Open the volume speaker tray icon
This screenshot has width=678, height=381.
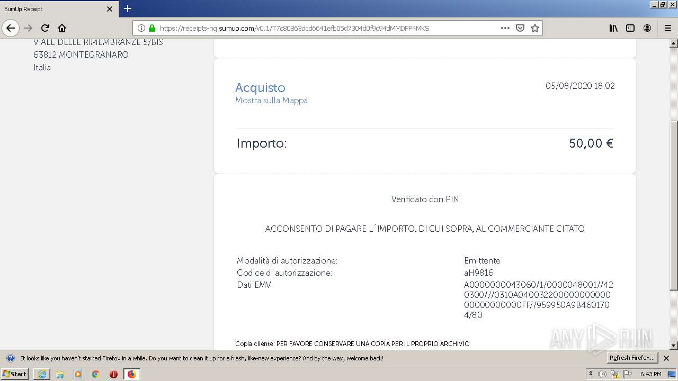pyautogui.click(x=602, y=374)
